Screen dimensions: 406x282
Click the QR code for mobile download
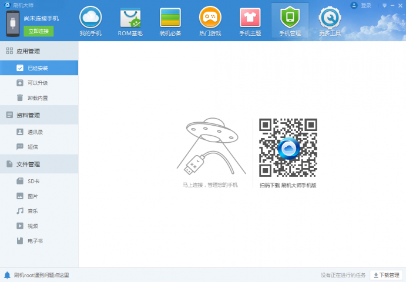pyautogui.click(x=288, y=147)
